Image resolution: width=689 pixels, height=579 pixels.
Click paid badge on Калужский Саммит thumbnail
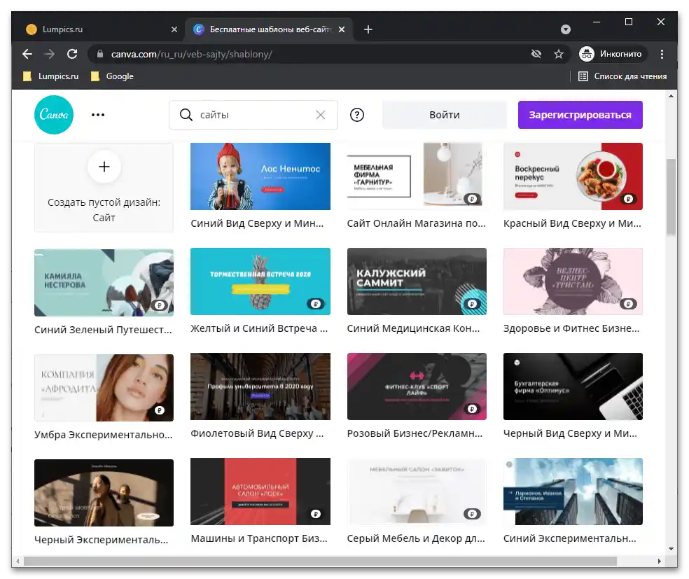tap(472, 304)
